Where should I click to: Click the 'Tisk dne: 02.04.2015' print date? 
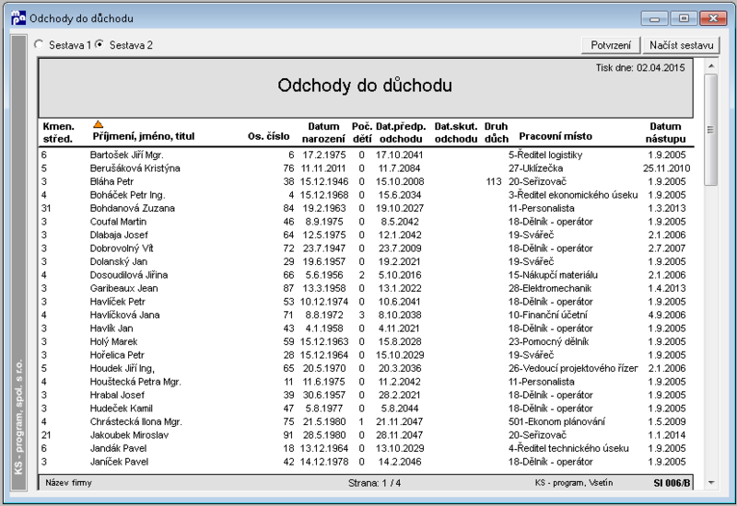(640, 67)
